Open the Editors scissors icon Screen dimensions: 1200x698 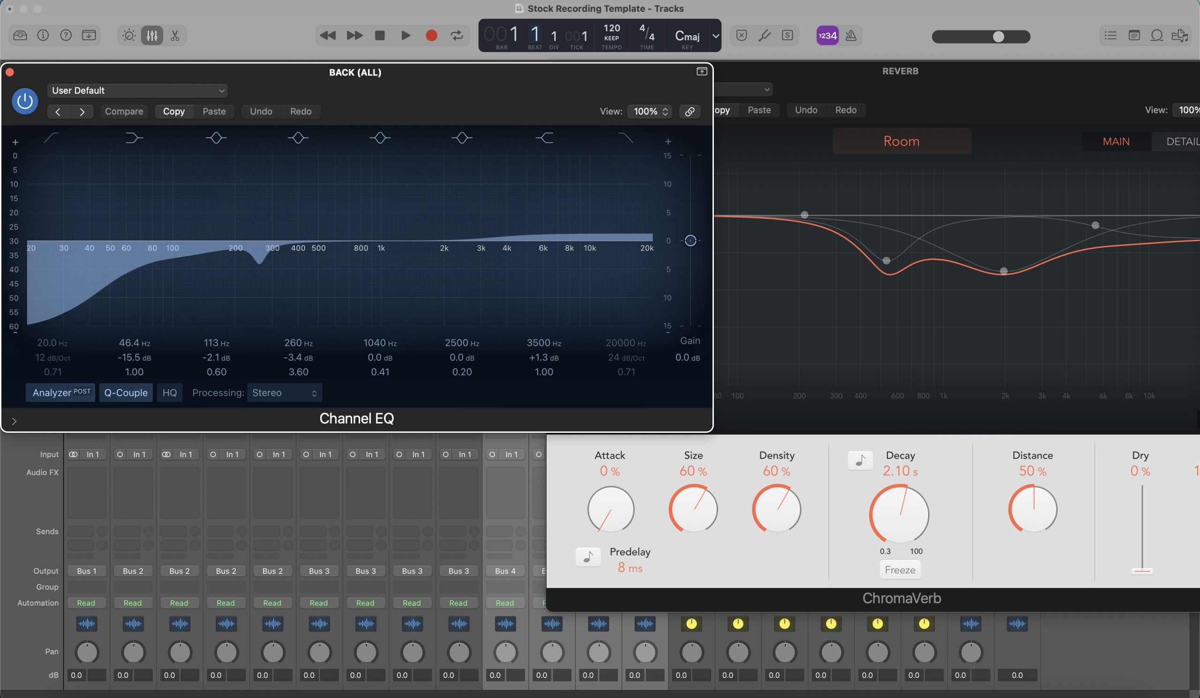pos(175,35)
